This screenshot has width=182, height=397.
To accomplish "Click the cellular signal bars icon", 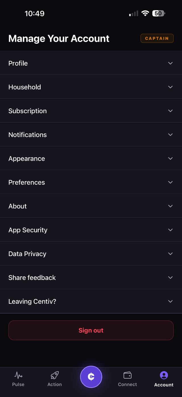I will click(x=133, y=13).
